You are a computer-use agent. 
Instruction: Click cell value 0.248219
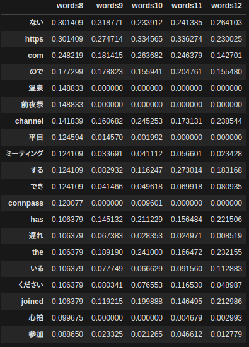tap(67, 56)
